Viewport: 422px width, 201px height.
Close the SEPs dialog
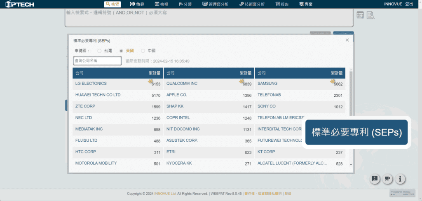click(x=347, y=40)
